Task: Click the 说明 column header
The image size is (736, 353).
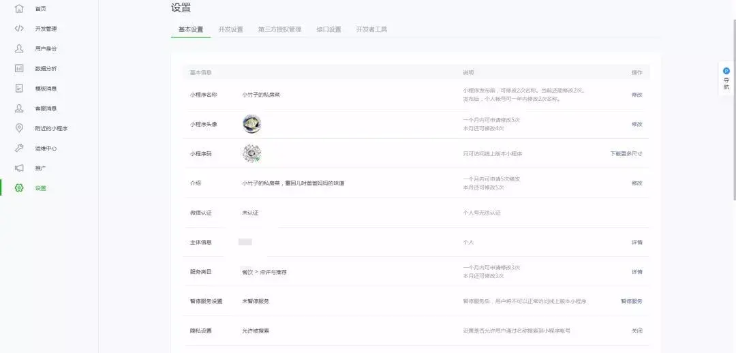Action: pos(468,73)
